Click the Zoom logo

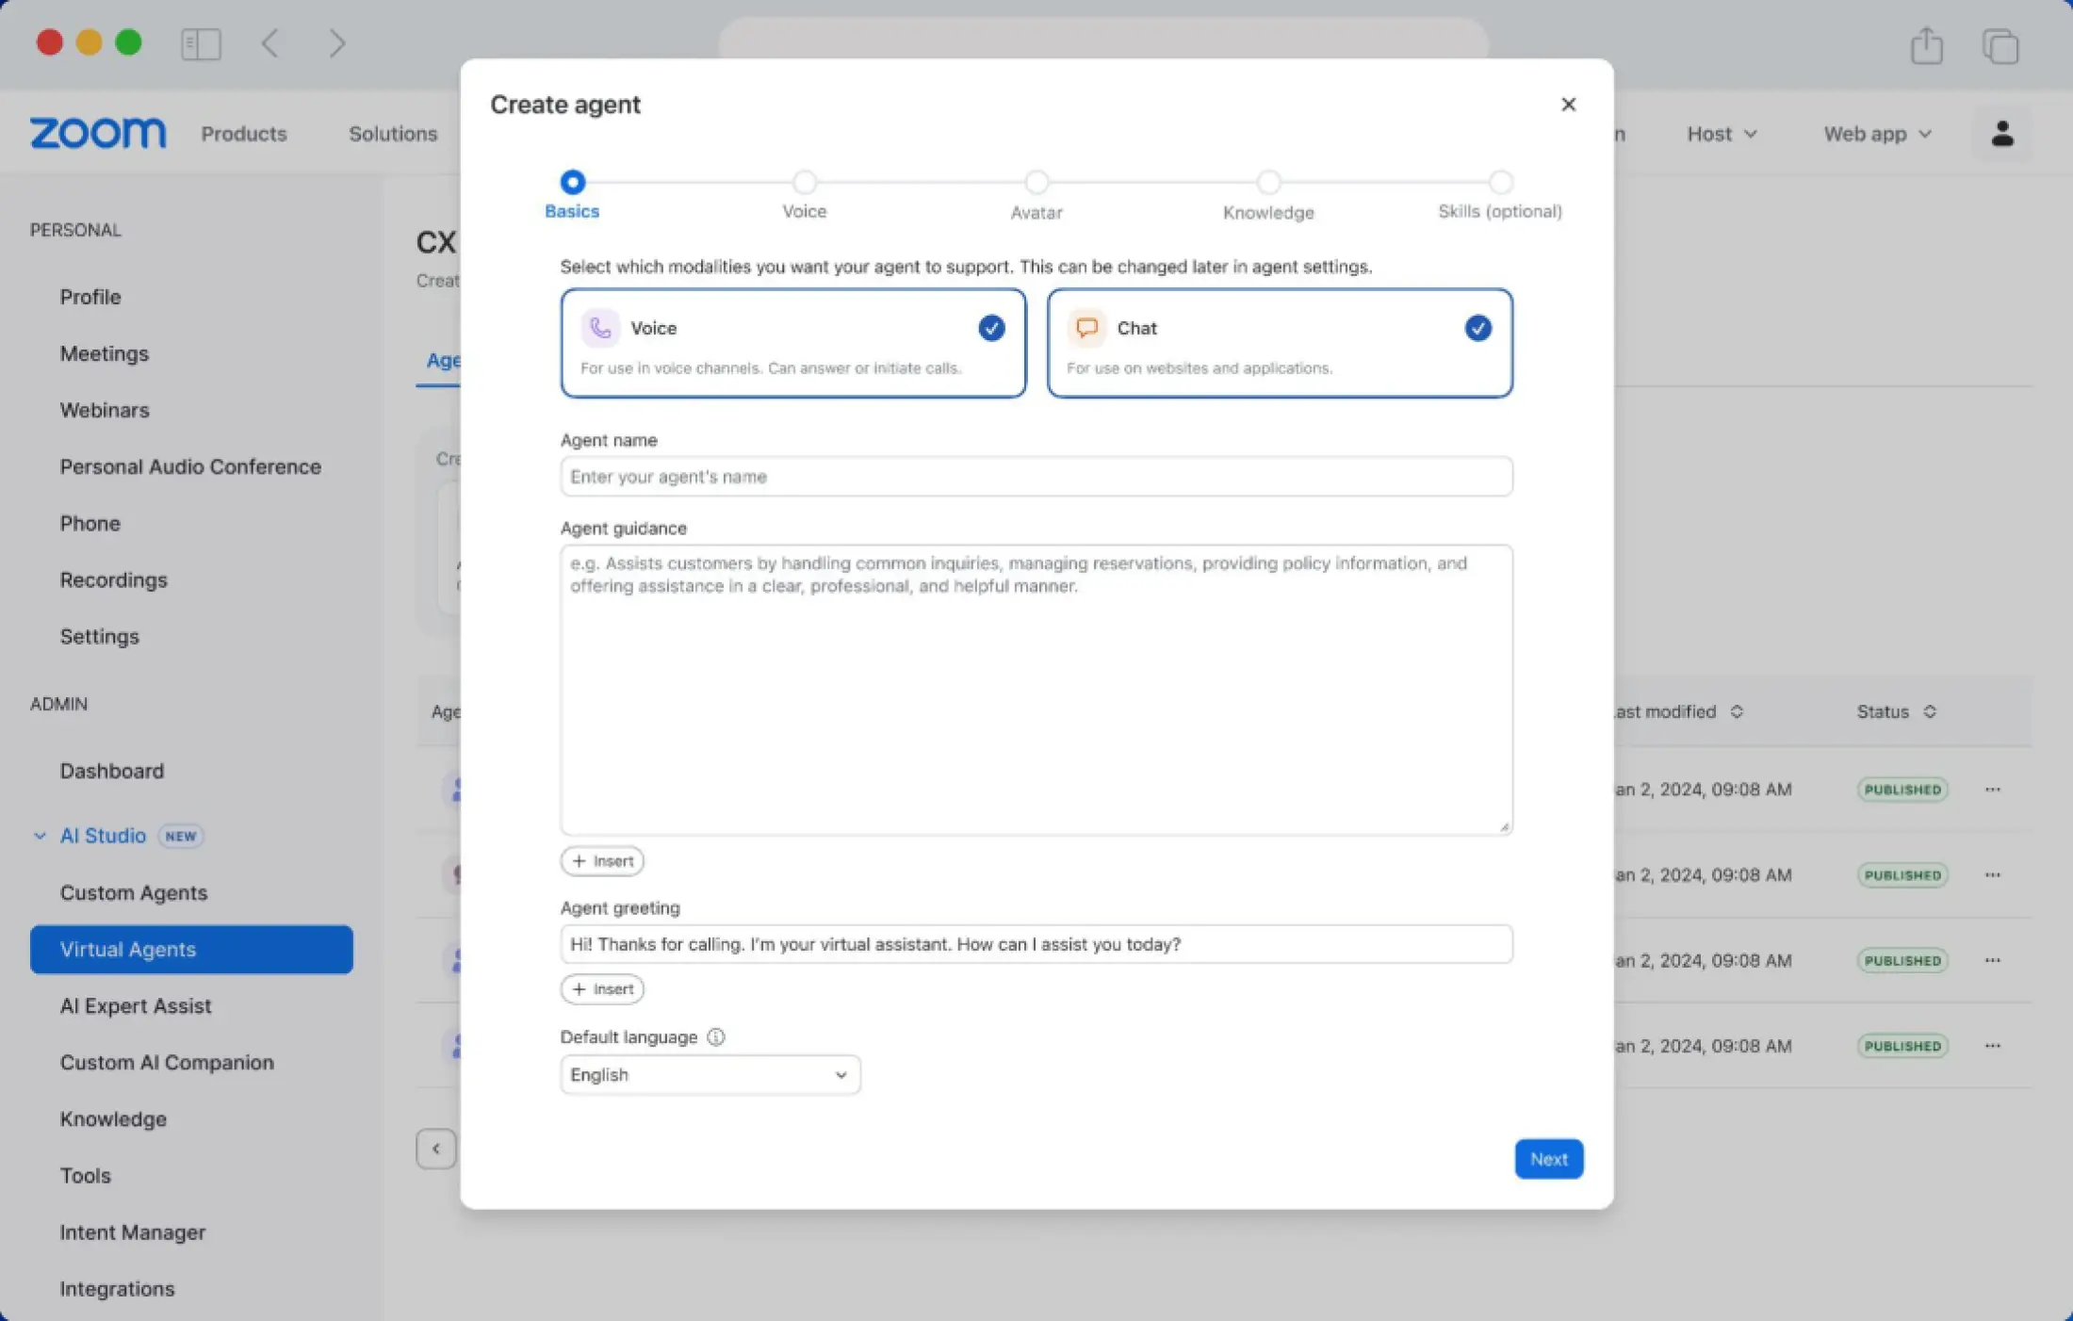click(x=98, y=134)
